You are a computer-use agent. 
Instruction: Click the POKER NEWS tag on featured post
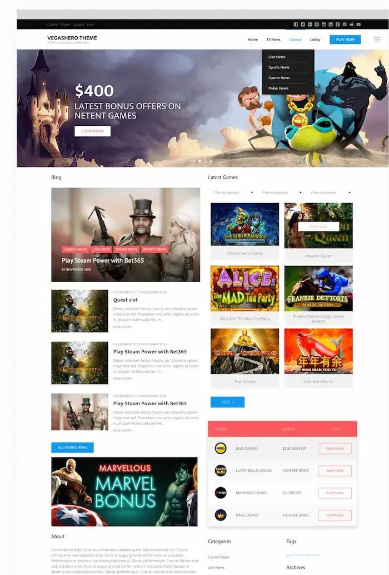pyautogui.click(x=126, y=249)
